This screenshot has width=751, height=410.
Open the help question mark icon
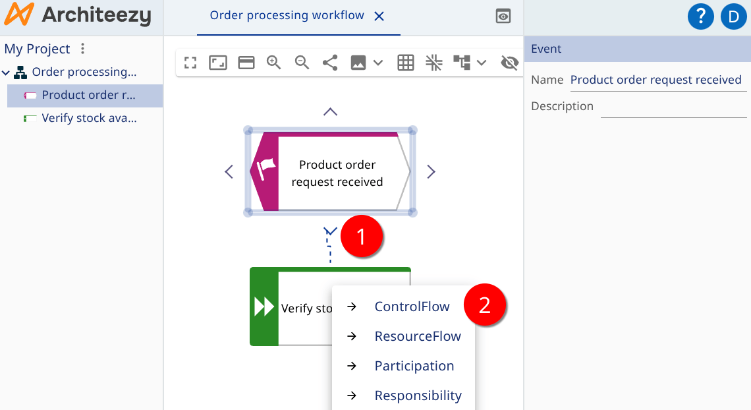[701, 16]
